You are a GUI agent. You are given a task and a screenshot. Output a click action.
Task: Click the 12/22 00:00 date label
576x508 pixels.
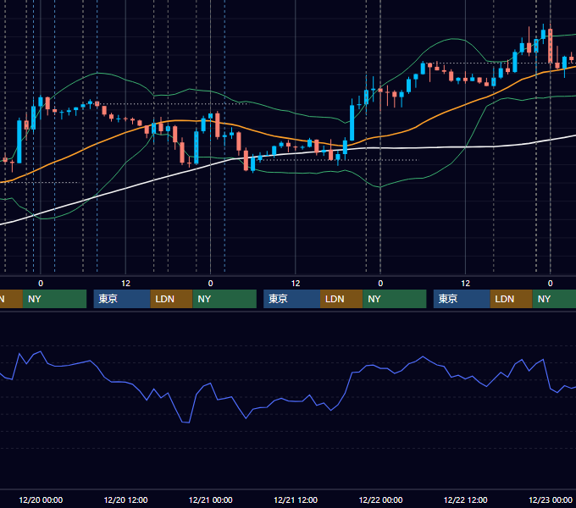(x=380, y=500)
